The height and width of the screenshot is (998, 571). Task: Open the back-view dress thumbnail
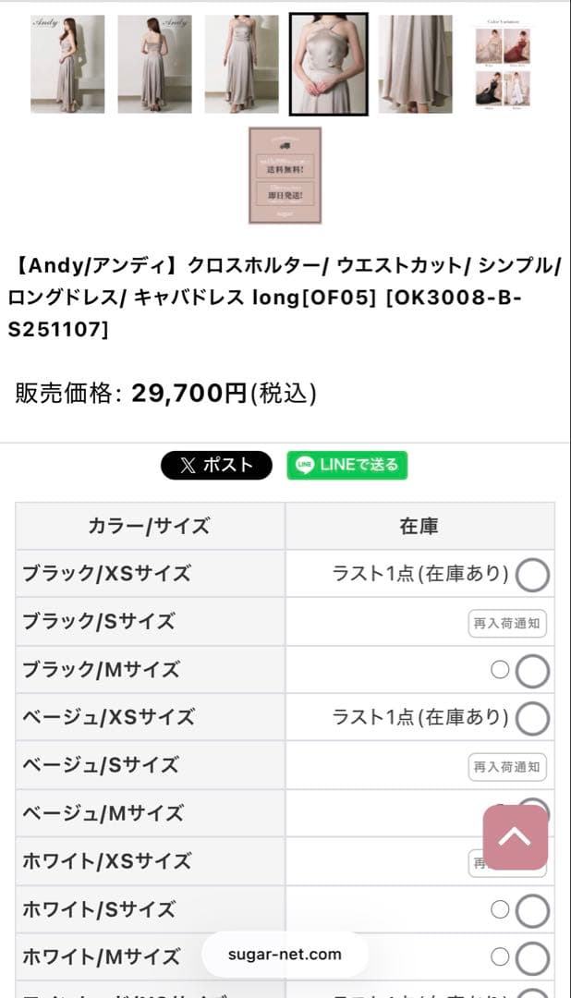pos(152,62)
